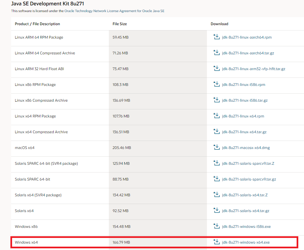The height and width of the screenshot is (250, 304).
Task: Download jdk-8u271-solaris-x64.tar.Z link
Action: tap(245, 195)
